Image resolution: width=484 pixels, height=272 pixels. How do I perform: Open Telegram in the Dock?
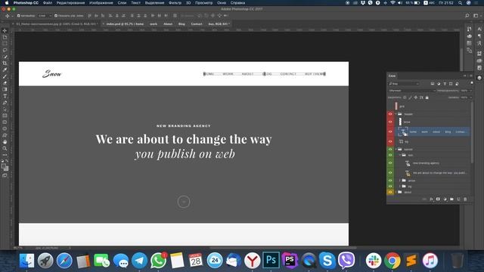tap(139, 260)
